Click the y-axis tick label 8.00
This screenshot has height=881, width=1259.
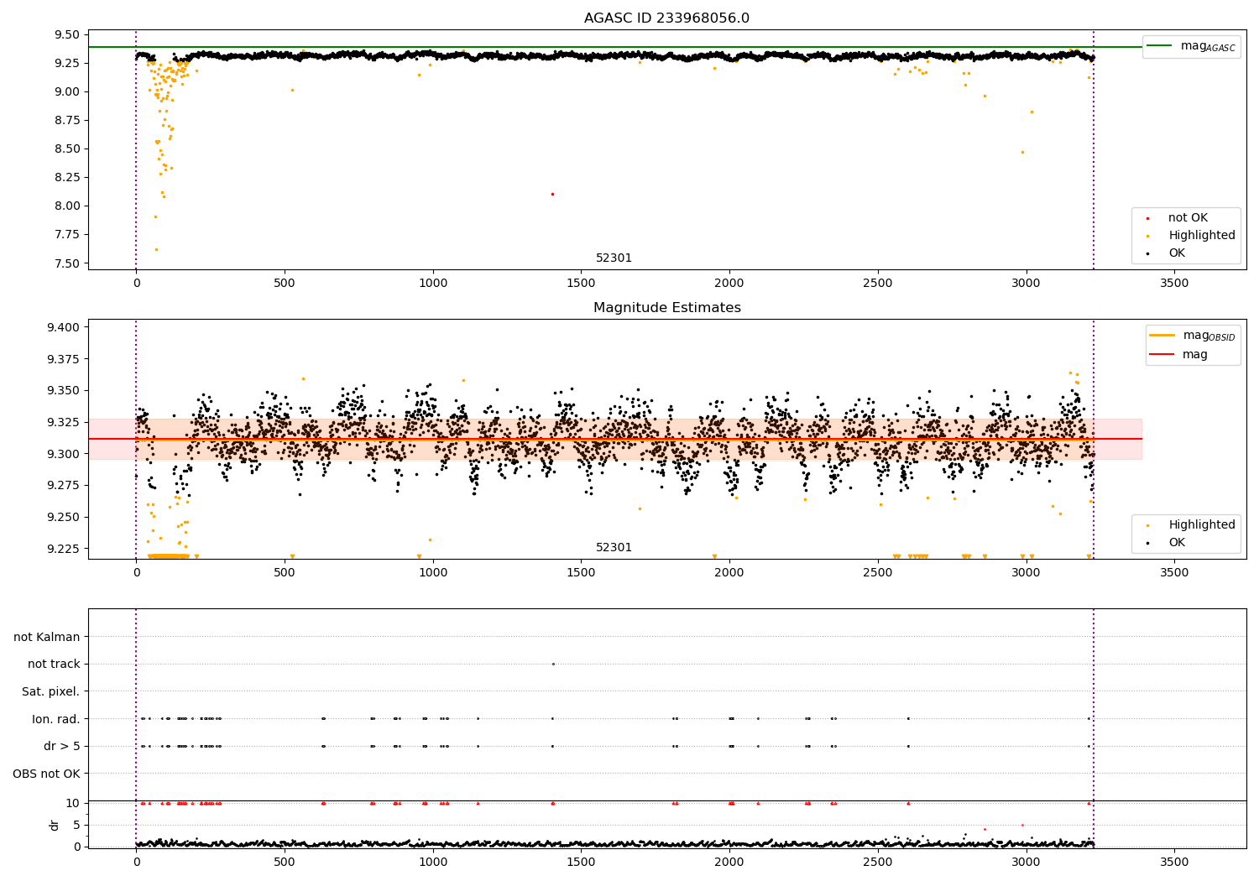67,206
